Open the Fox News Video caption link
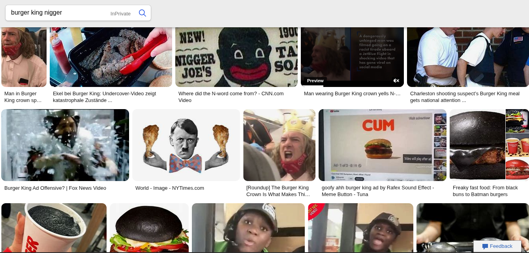The image size is (529, 253). [55, 188]
